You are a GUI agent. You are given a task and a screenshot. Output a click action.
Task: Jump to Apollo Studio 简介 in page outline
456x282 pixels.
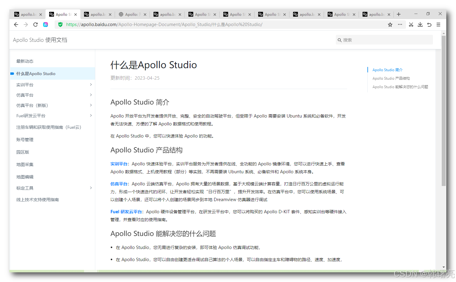click(387, 70)
